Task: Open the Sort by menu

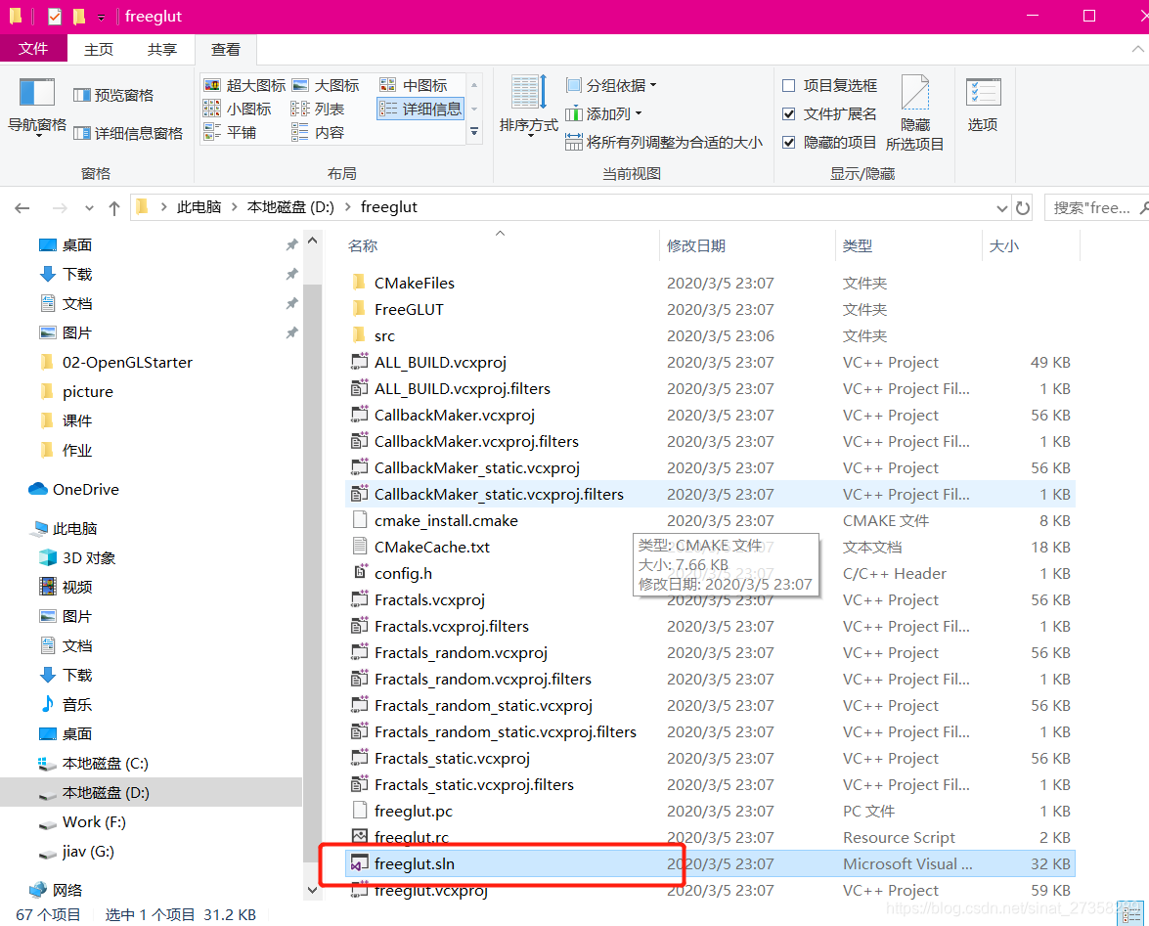Action: 528,107
